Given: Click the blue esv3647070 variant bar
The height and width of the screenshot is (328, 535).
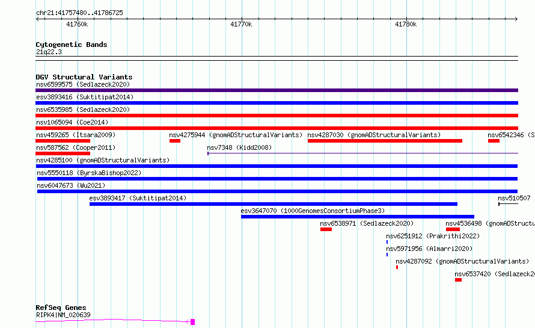Looking at the screenshot, I should coord(358,217).
